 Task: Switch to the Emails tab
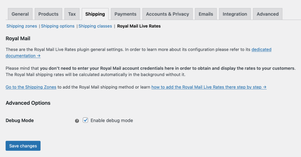(x=206, y=14)
